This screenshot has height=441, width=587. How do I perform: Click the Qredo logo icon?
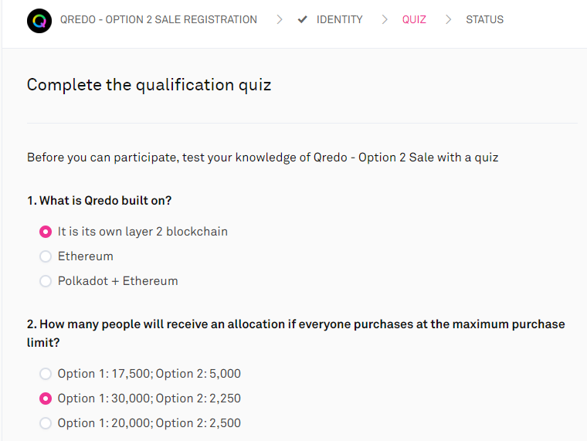point(39,20)
